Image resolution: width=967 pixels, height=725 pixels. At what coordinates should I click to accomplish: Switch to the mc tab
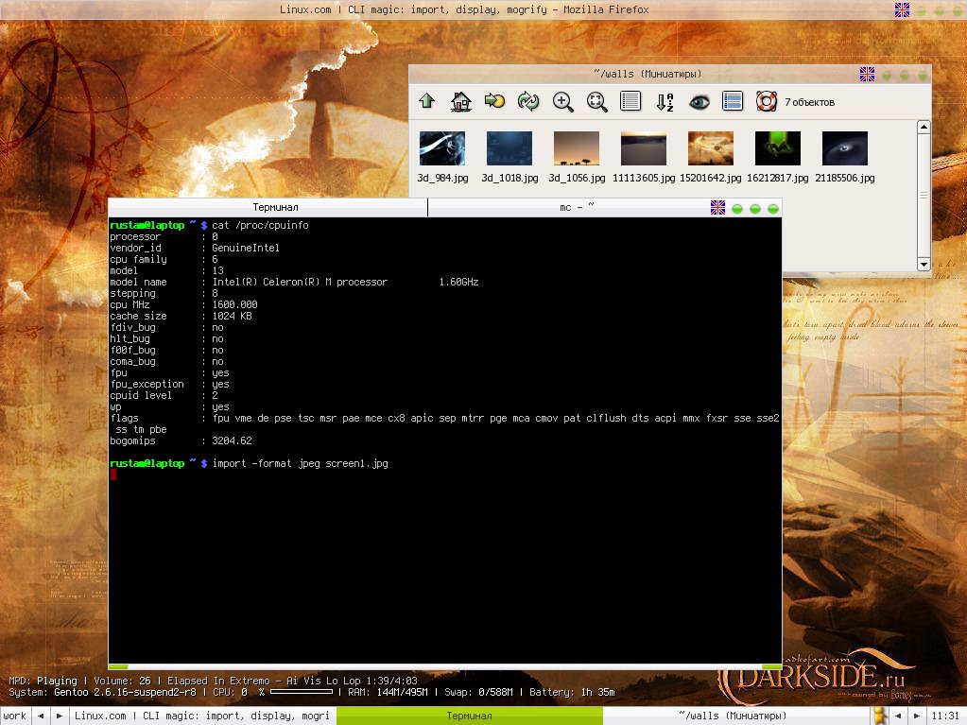(577, 207)
